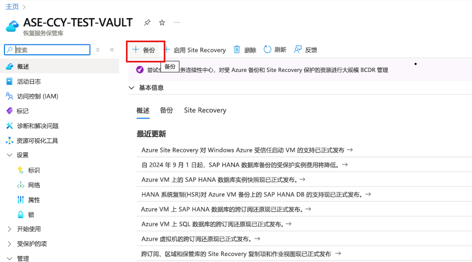472x262 pixels.
Task: Click the 属性 bars icon under 设置
Action: 20,200
